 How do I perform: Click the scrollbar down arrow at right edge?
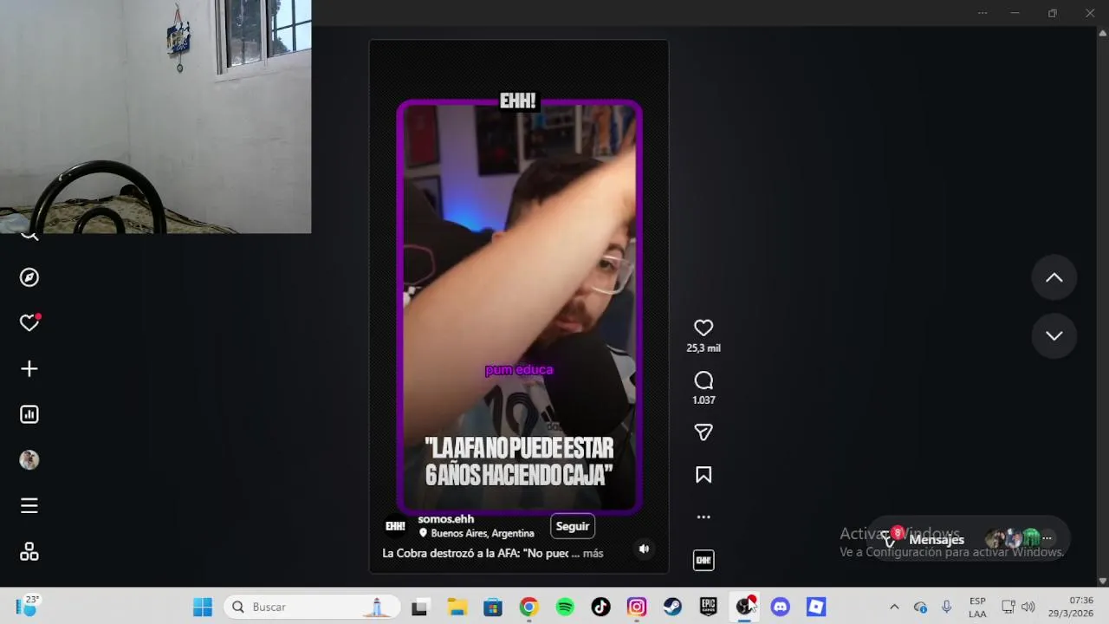click(1103, 581)
